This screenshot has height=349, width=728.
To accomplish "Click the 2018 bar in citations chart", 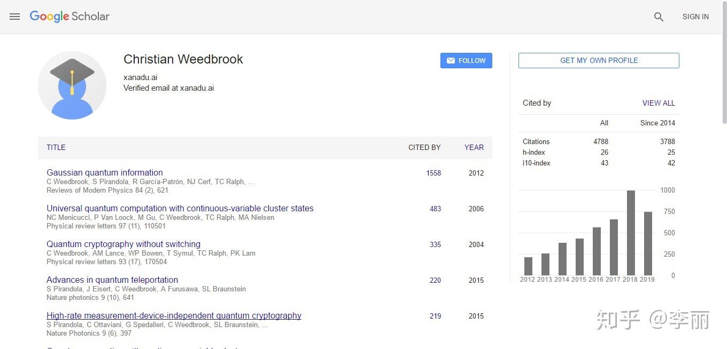I will (631, 233).
